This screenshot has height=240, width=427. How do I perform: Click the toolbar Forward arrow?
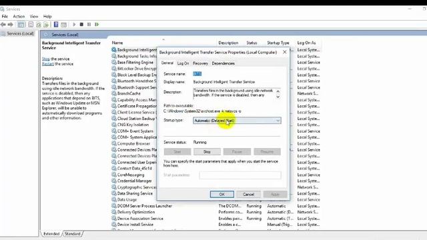(x=11, y=25)
